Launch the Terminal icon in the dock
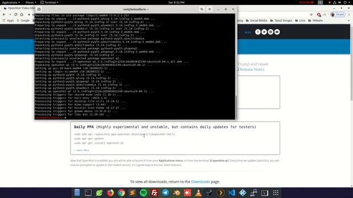This screenshot has height=198, width=353. [x=88, y=193]
